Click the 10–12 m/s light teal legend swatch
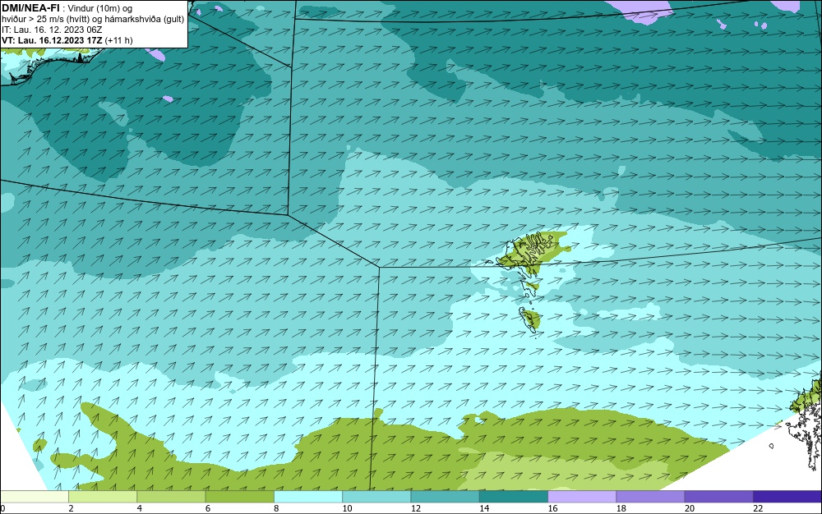This screenshot has width=822, height=514. [x=376, y=496]
